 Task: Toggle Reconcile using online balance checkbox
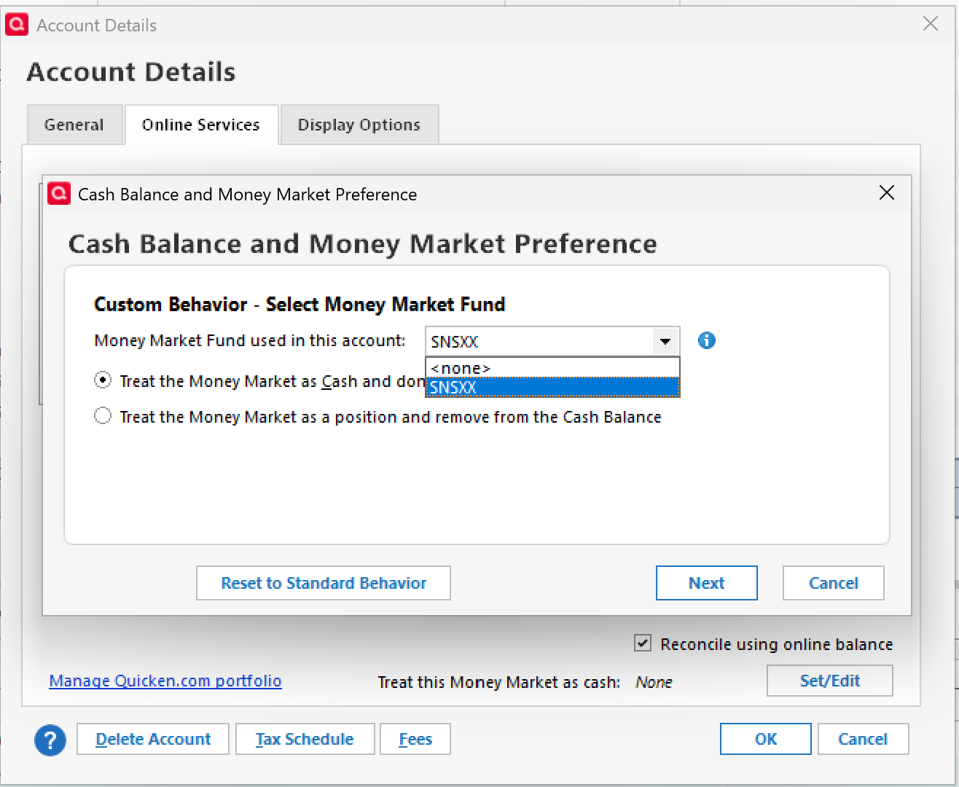(643, 643)
